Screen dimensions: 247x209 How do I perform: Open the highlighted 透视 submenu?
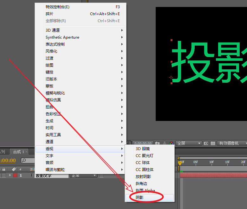(x=81, y=149)
